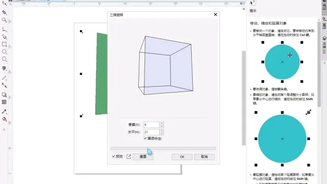Viewport: 327px width, 184px height.
Task: Select the Interactive Fill tool
Action: [4, 119]
